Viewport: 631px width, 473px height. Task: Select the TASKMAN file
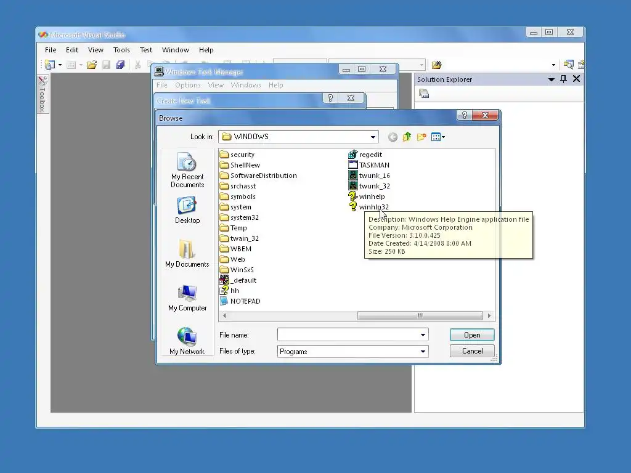click(368, 165)
